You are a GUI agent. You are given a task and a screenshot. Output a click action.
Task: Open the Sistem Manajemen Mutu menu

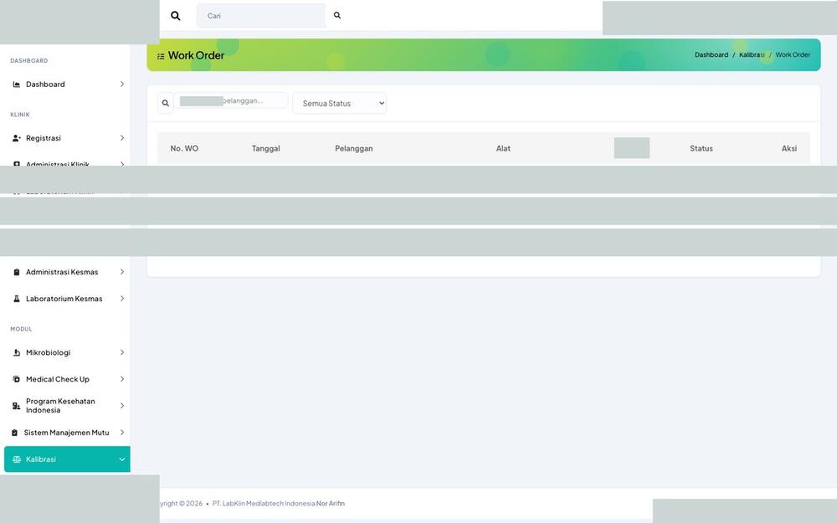tap(67, 433)
